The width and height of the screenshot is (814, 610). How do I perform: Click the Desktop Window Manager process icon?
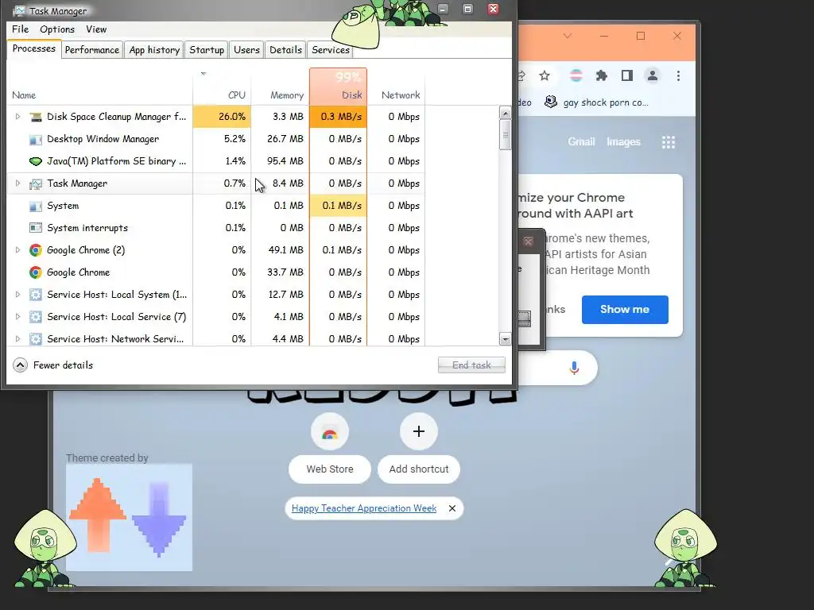(x=35, y=139)
